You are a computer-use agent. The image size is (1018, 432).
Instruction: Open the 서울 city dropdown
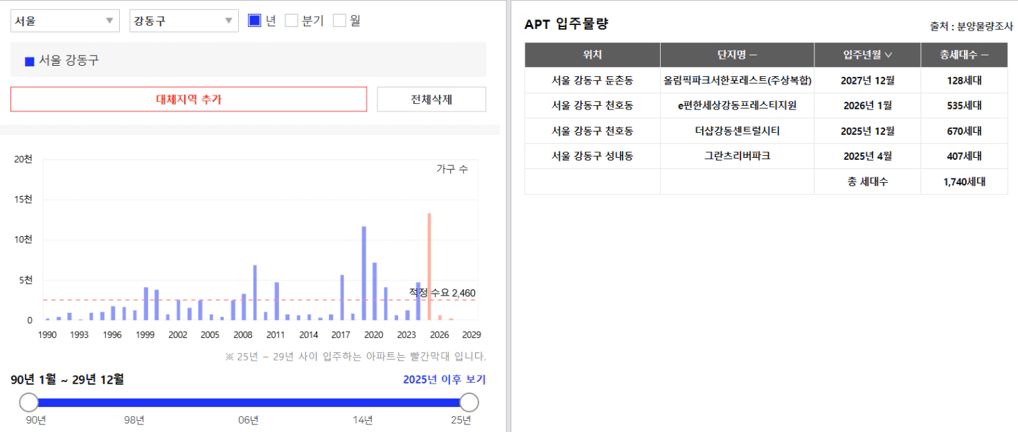(x=65, y=21)
